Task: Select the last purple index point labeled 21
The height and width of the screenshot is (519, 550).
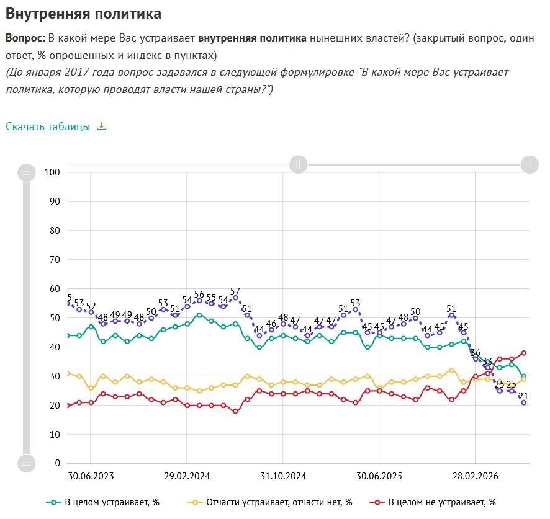Action: [x=524, y=402]
